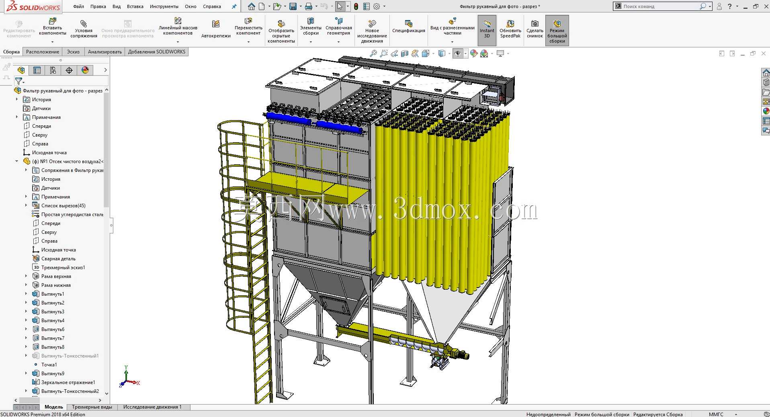Open the DimXpertManager crosshair tab icon
The width and height of the screenshot is (770, 417).
[69, 70]
